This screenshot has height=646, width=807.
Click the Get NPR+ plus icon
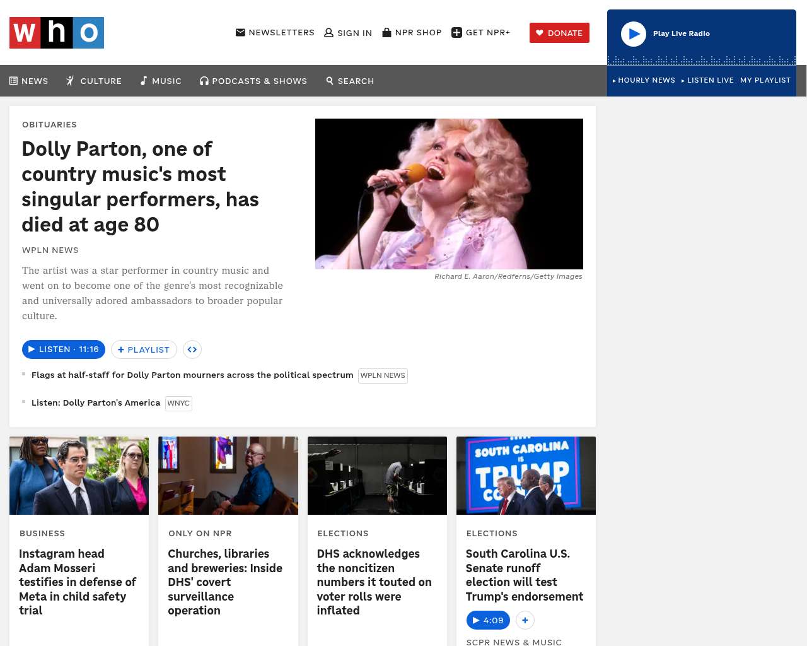pos(457,33)
